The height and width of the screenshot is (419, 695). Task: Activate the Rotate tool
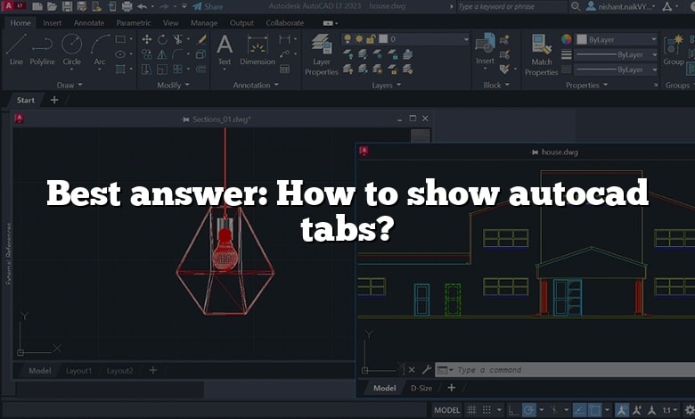(162, 39)
